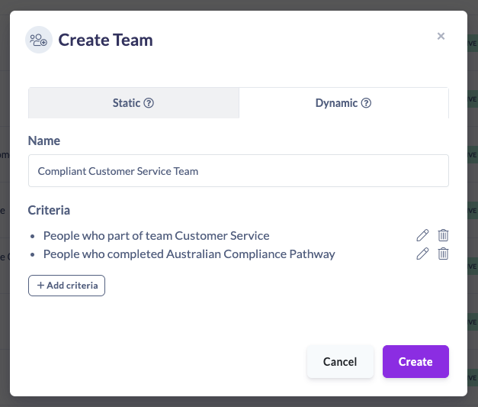The image size is (478, 407).
Task: Edit the Australian Compliance Pathway criteria
Action: [422, 254]
